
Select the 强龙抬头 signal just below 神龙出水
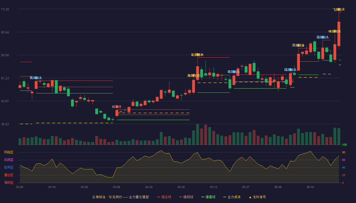[323, 37]
